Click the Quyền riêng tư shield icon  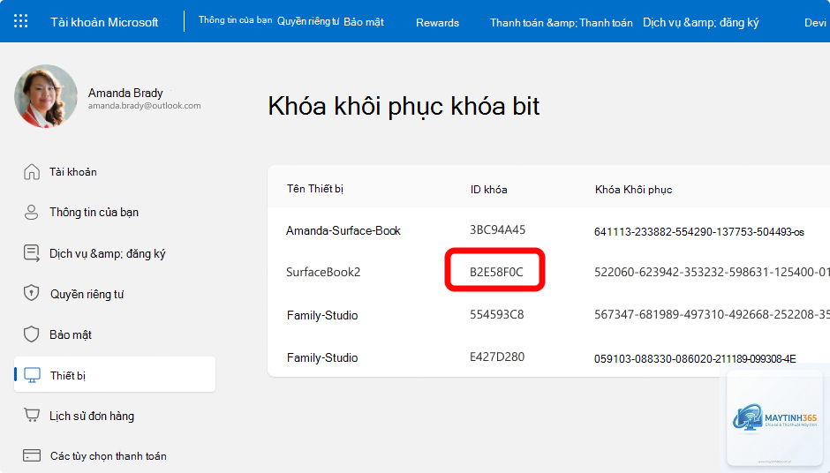[x=31, y=293]
